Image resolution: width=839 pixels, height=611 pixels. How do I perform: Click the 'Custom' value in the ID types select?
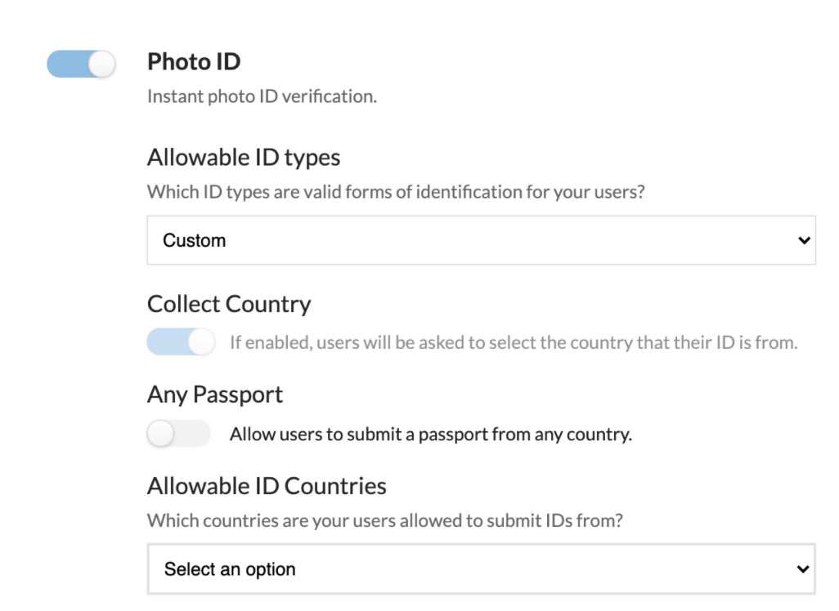click(x=195, y=240)
